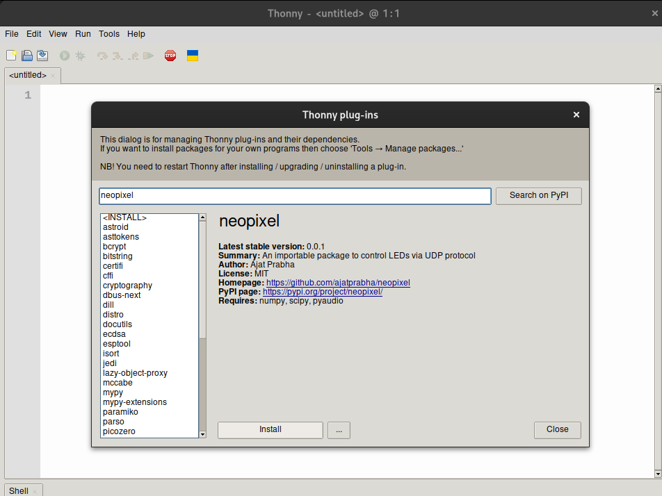Open the Tools menu
Screen dimensions: 662x496
(109, 34)
